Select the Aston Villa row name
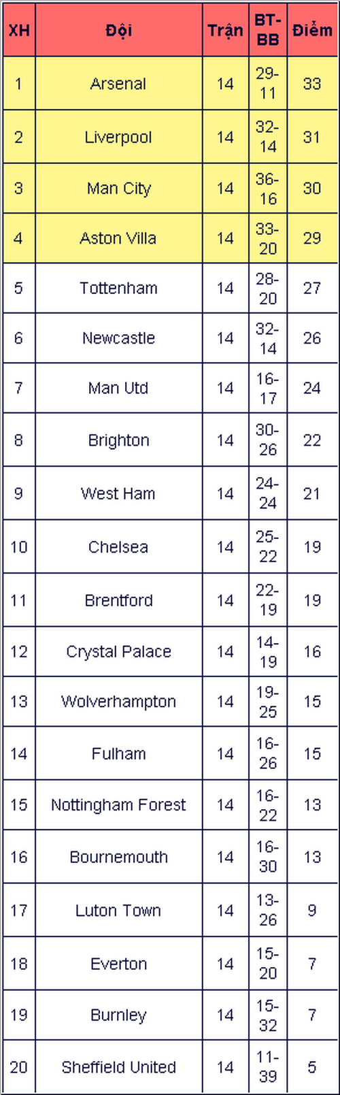Viewport: 340px width, 1095px height. [118, 238]
